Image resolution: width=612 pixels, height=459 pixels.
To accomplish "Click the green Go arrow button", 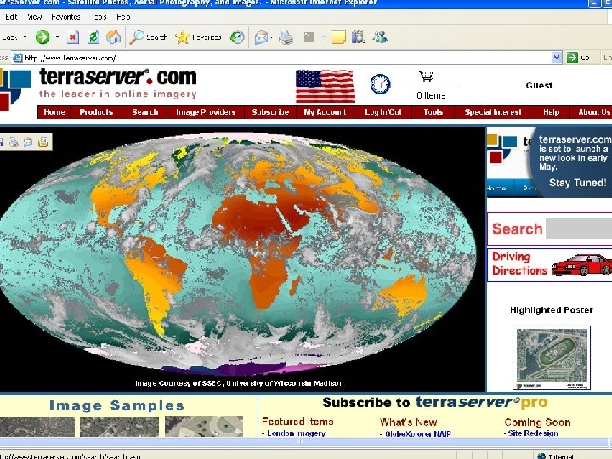I will click(x=572, y=58).
